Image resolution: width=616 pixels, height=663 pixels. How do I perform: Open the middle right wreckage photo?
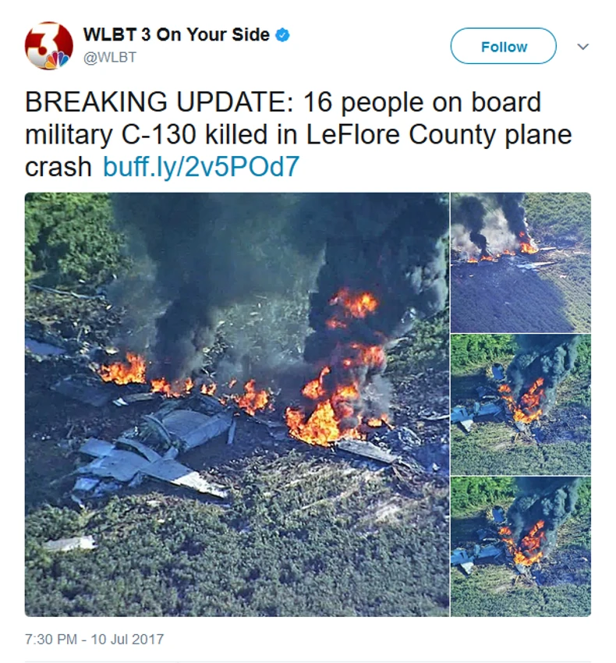click(x=521, y=405)
